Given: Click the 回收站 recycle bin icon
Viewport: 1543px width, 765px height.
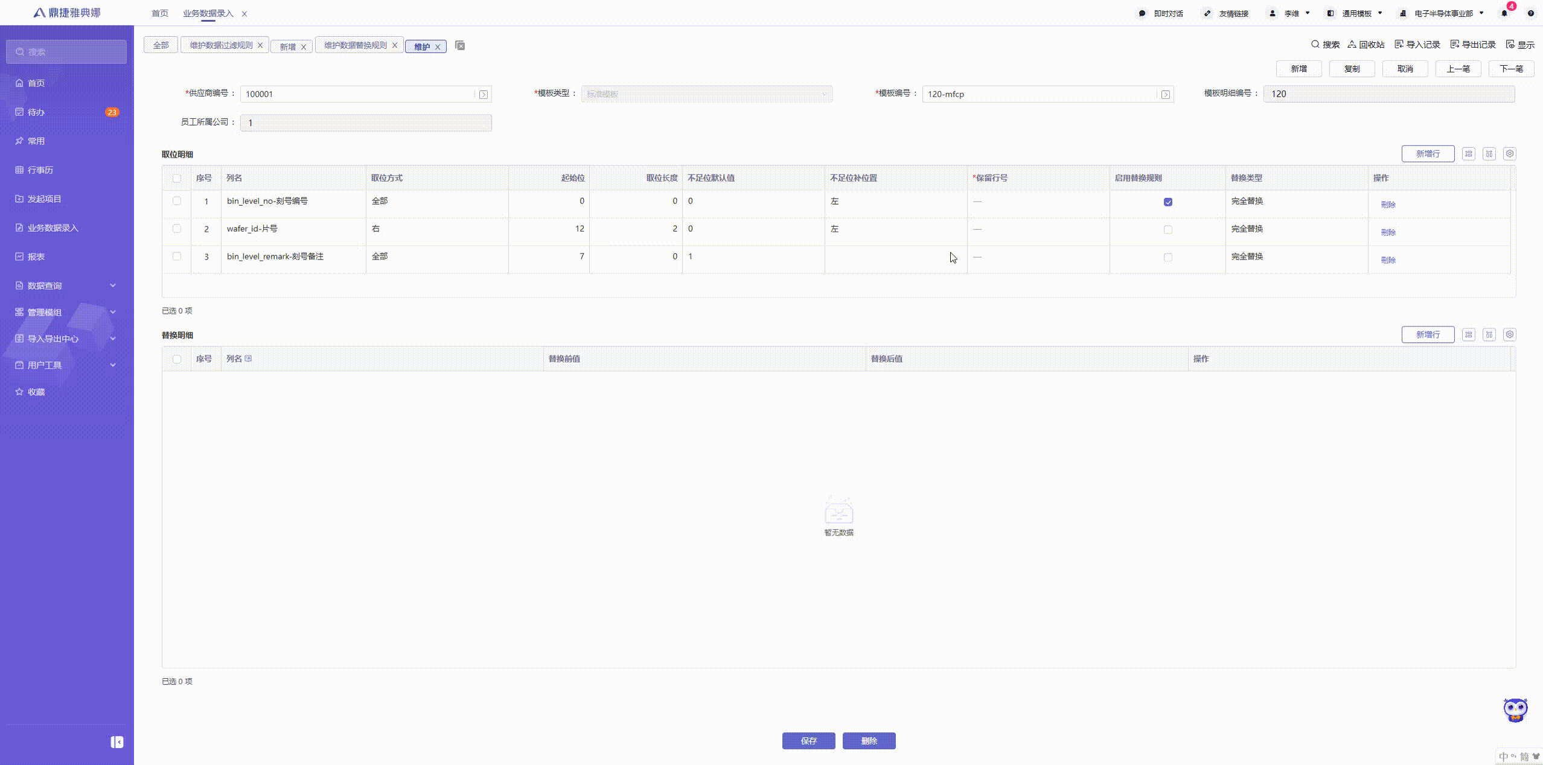Looking at the screenshot, I should [1352, 45].
